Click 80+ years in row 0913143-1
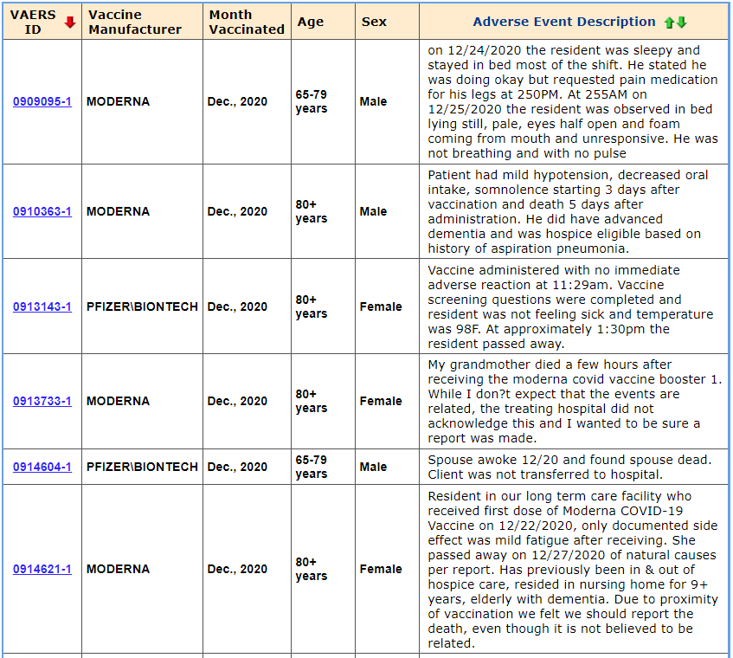The height and width of the screenshot is (658, 733). point(312,306)
